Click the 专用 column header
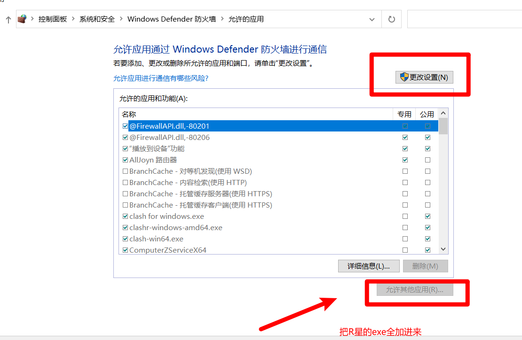The image size is (522, 340). 404,114
